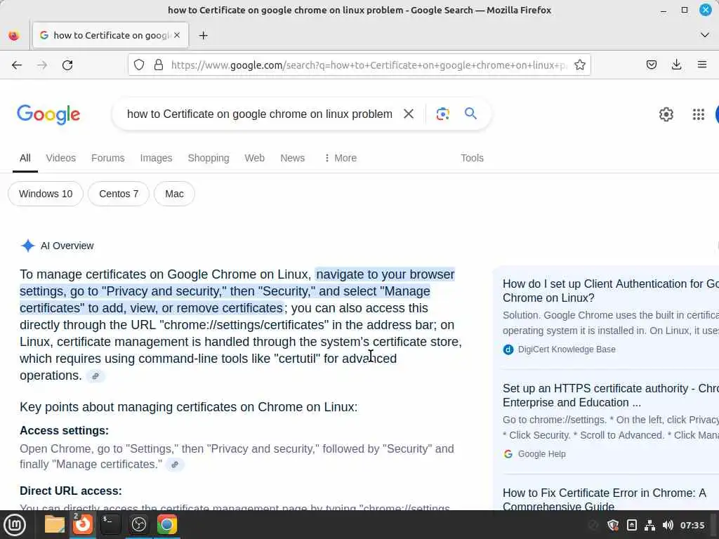Expand the More search filters menu
The image size is (719, 539).
(x=341, y=158)
